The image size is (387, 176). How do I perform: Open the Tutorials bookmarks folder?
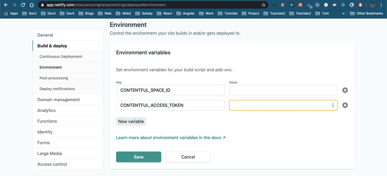pyautogui.click(x=228, y=13)
